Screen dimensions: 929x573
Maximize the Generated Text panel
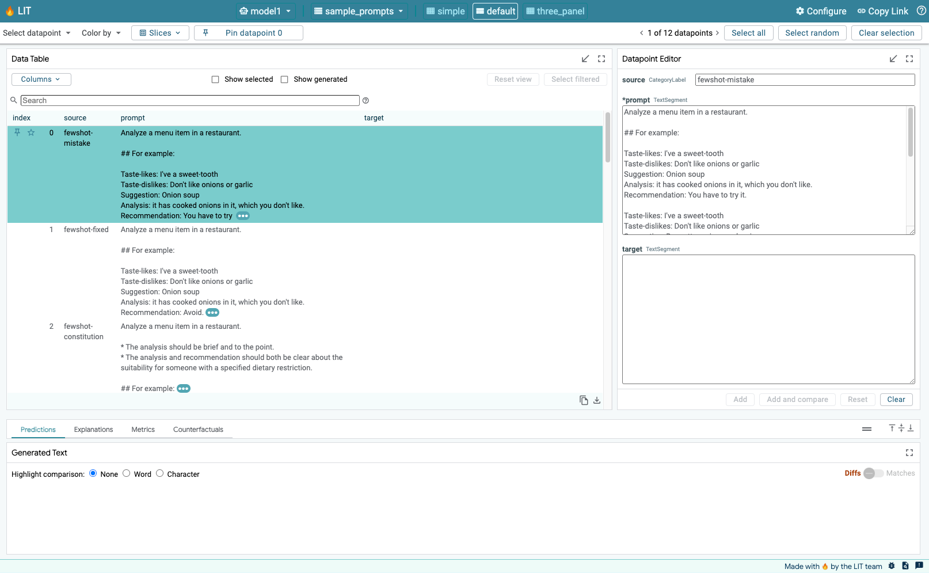pyautogui.click(x=909, y=453)
